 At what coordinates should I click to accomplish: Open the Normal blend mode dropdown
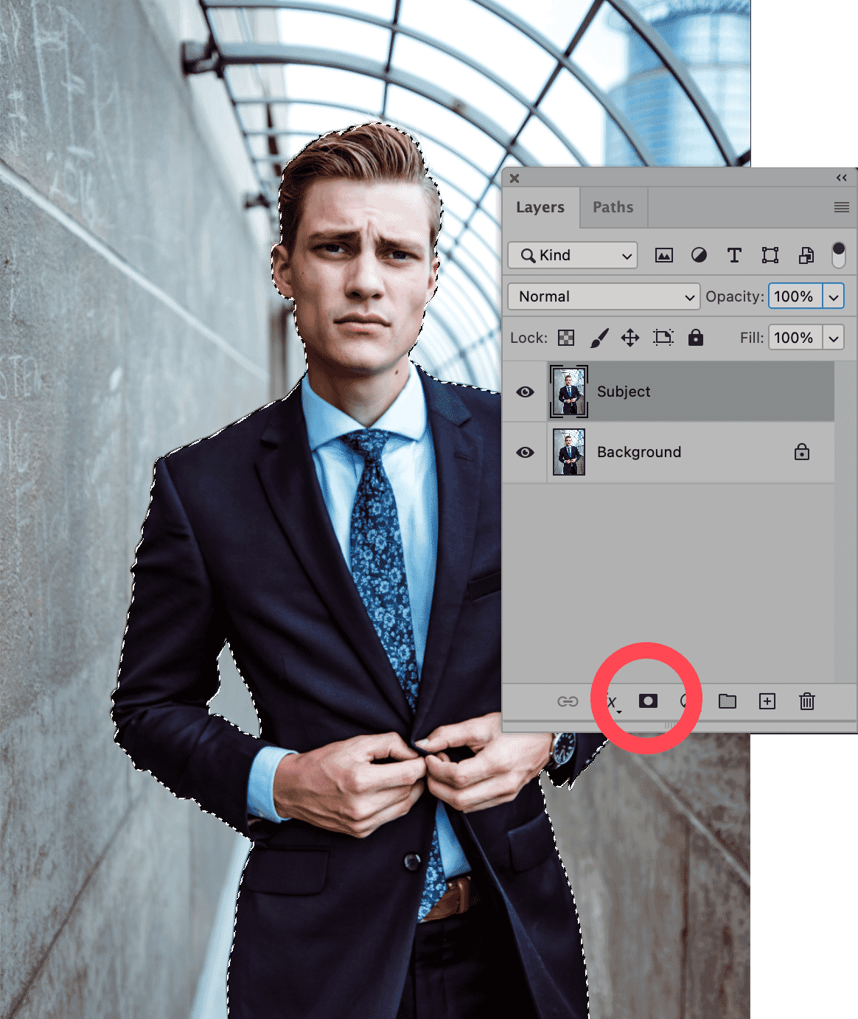click(x=603, y=296)
